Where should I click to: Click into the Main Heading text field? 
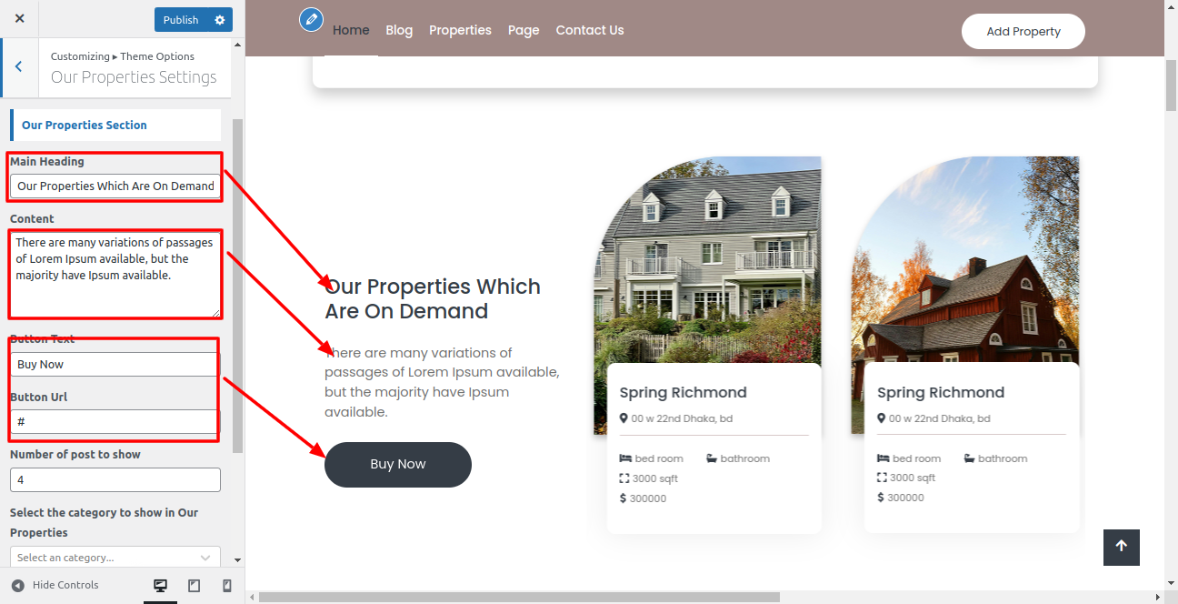tap(115, 186)
